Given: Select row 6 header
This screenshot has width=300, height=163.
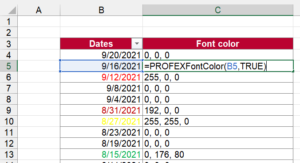Looking at the screenshot, I should pos(8,77).
